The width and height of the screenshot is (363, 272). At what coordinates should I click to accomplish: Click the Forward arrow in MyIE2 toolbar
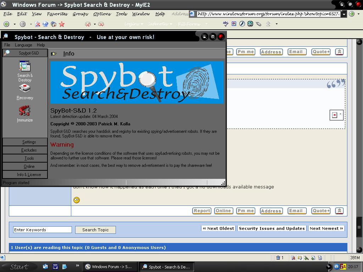point(23,24)
